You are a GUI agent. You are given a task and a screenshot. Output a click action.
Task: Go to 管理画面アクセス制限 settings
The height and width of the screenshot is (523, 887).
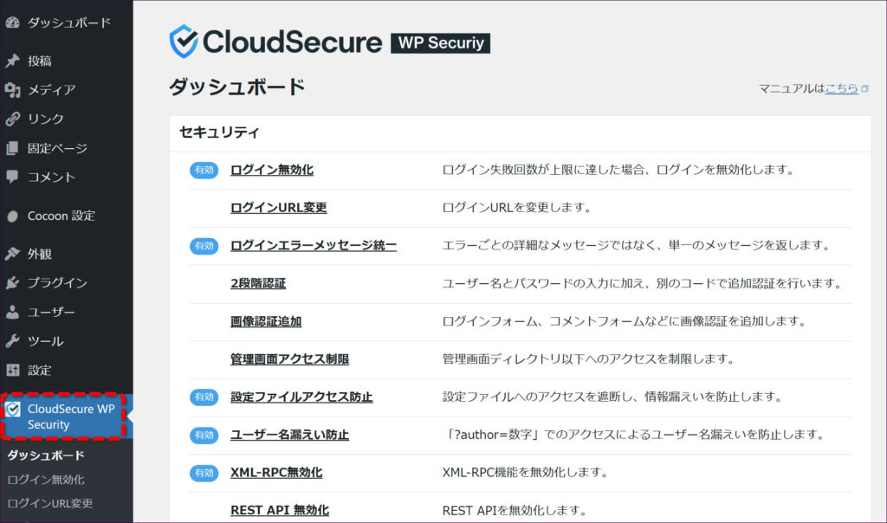(289, 358)
